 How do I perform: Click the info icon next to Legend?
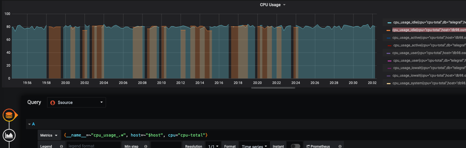coord(62,146)
